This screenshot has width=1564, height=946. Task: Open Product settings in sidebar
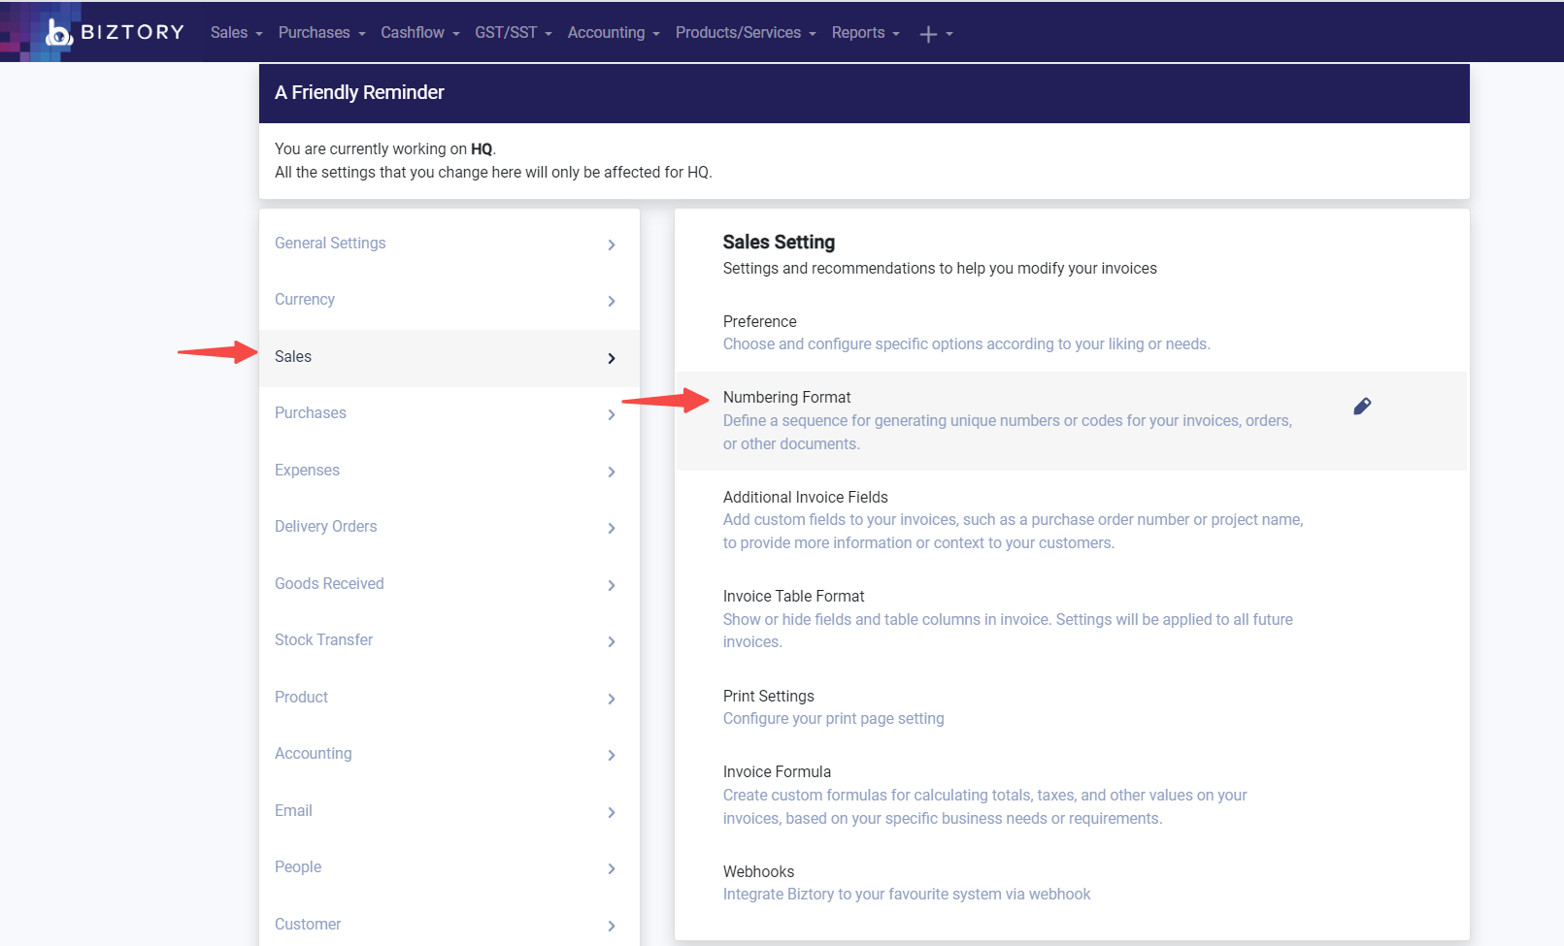click(x=301, y=697)
